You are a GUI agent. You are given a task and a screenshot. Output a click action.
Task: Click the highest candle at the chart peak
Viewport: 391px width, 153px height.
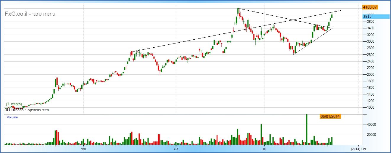238,11
